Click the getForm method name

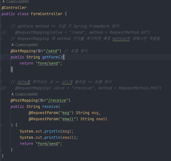click(x=50, y=57)
